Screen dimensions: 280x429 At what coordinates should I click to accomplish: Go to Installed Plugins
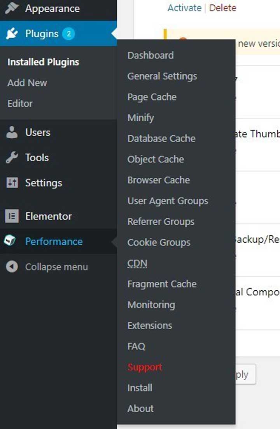[x=43, y=62]
